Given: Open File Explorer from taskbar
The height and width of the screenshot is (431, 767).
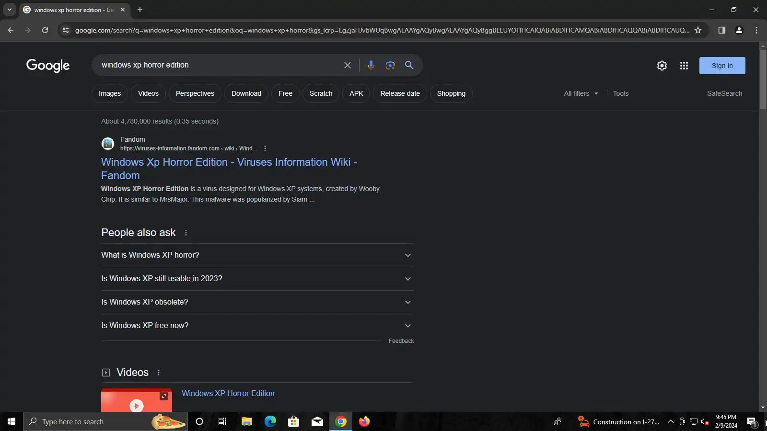Looking at the screenshot, I should point(246,421).
